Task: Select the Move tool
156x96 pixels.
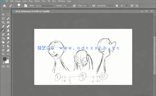Action: click(x=3, y=14)
